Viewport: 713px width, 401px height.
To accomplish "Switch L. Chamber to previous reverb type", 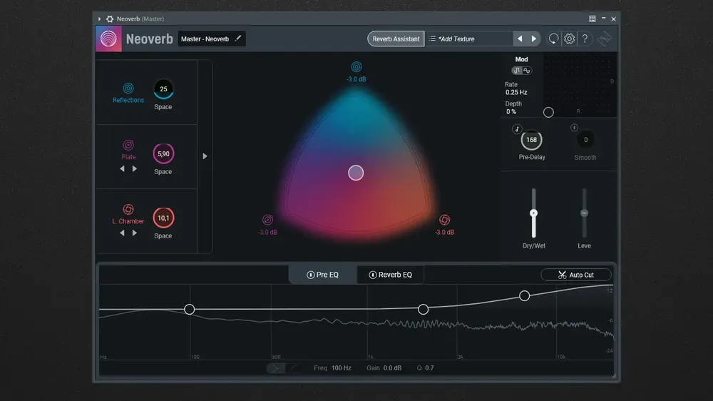I will (122, 233).
